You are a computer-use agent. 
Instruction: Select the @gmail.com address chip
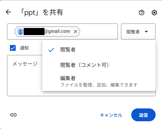coord(47,32)
